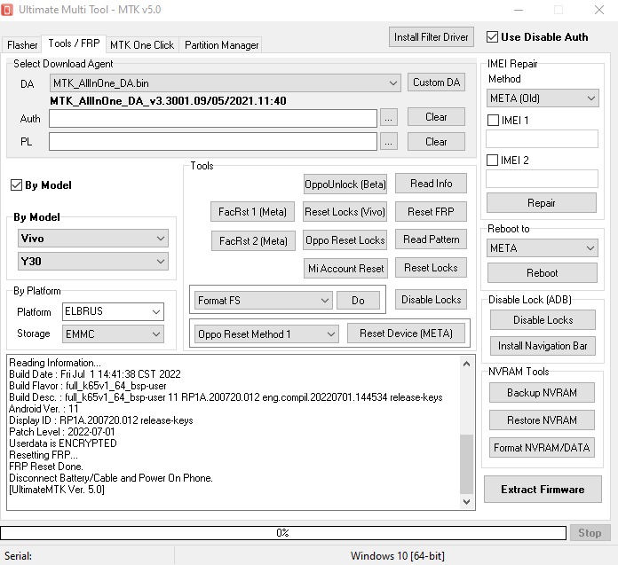618x565 pixels.
Task: Clear the PL field
Action: coord(436,141)
